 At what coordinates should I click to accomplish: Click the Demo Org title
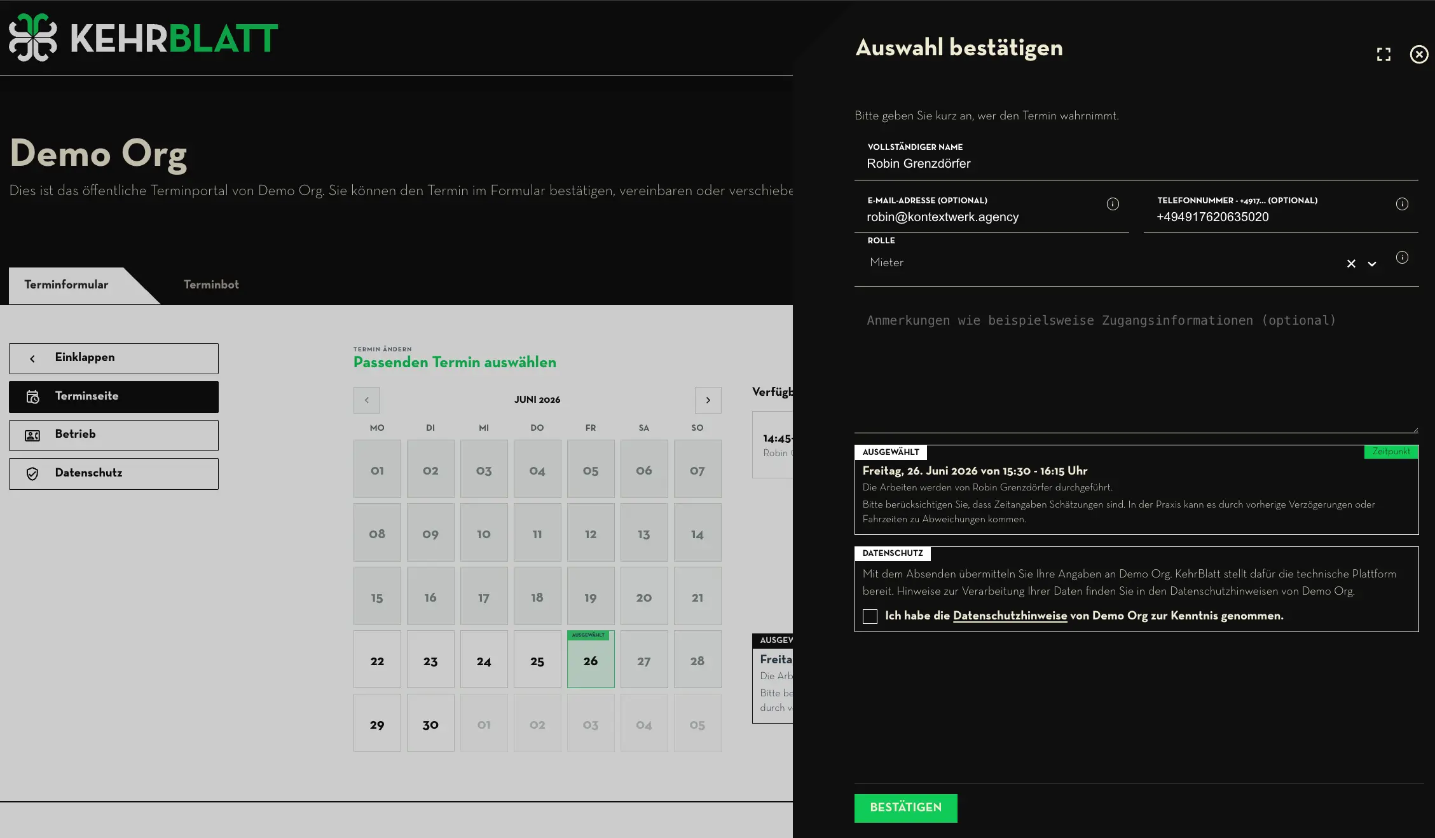click(x=99, y=154)
